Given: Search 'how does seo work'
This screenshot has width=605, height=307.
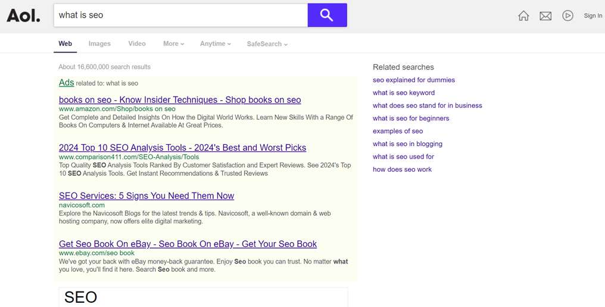Looking at the screenshot, I should [x=402, y=169].
